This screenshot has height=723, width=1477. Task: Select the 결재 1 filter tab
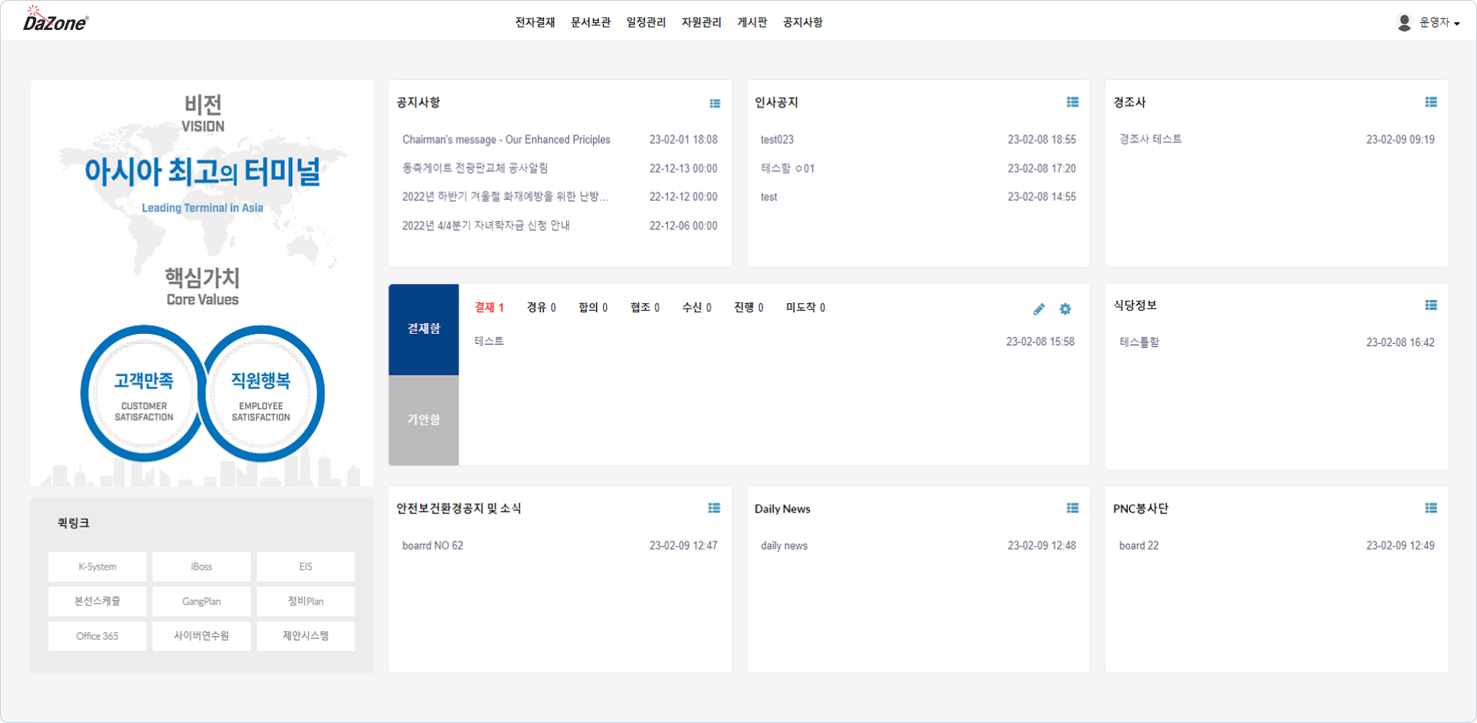click(489, 308)
